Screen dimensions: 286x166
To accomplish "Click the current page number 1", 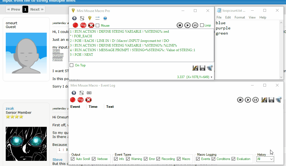I will tap(25, 9).
